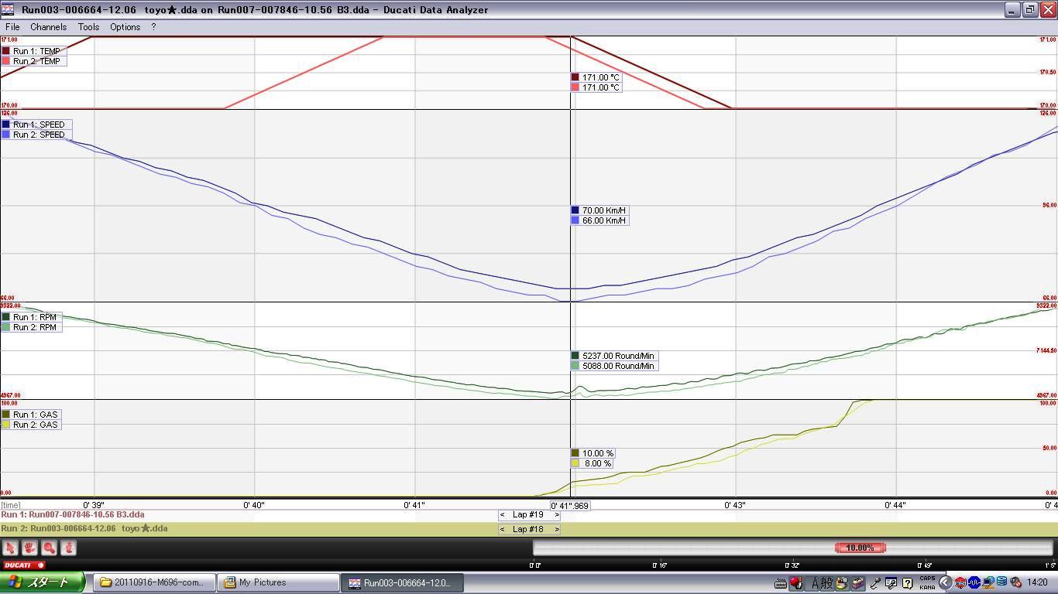Click the 66.00 Km/H cursor value
The image size is (1058, 594).
[x=604, y=220]
